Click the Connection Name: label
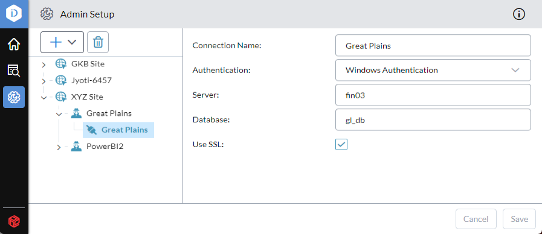The width and height of the screenshot is (542, 234). coord(227,45)
